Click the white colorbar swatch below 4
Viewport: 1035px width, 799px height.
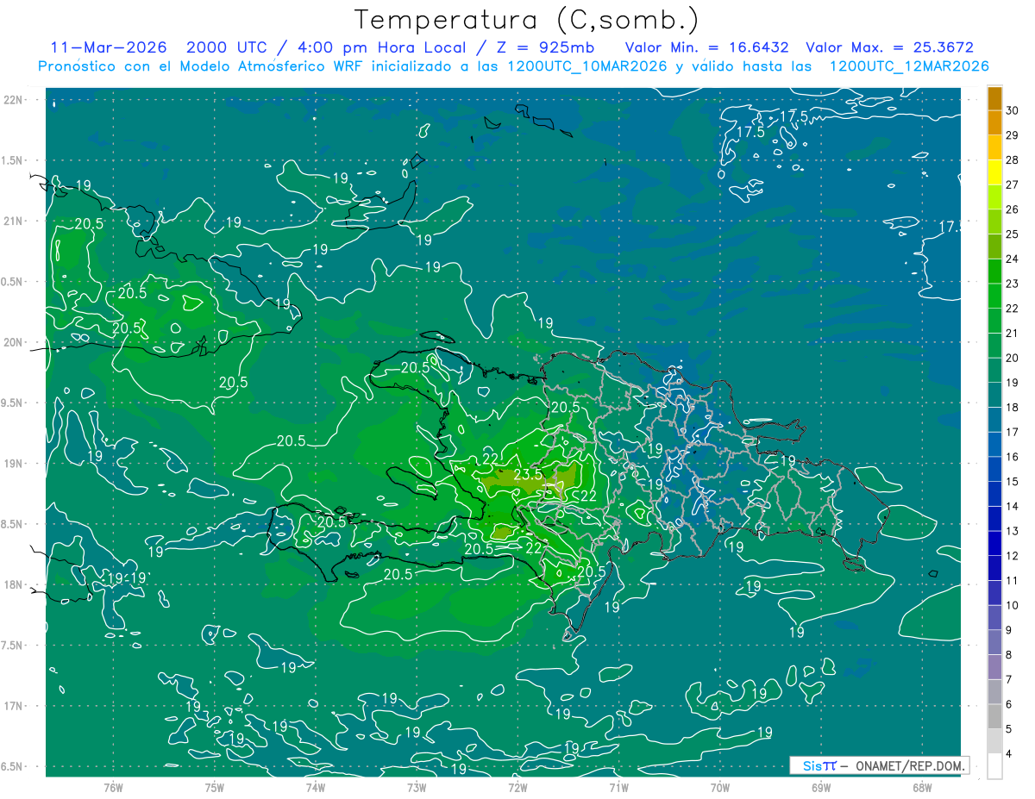tap(994, 766)
